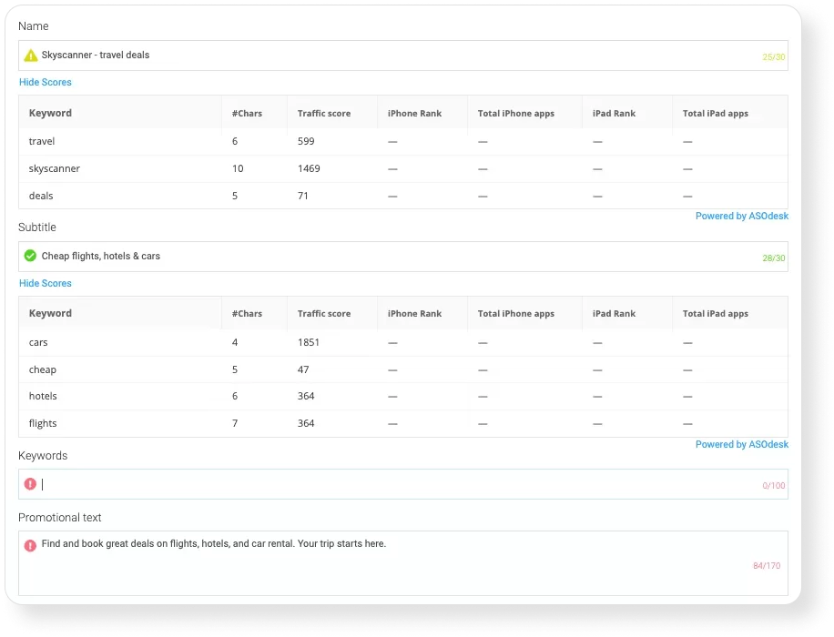This screenshot has height=637, width=834.
Task: Click traffic score 47 for cheap
Action: 303,369
